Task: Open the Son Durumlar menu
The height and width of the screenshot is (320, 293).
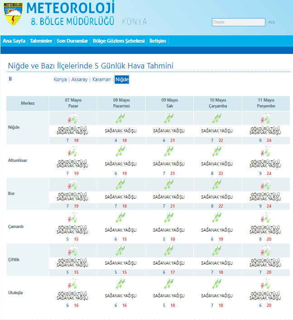Action: [x=72, y=41]
